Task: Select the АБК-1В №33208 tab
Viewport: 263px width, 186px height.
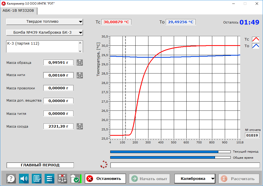Action: (18, 11)
